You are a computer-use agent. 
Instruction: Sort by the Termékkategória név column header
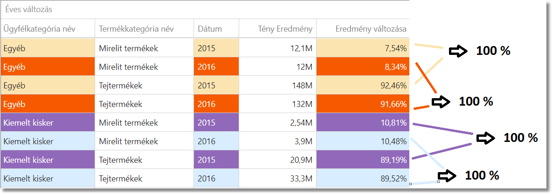(x=136, y=29)
